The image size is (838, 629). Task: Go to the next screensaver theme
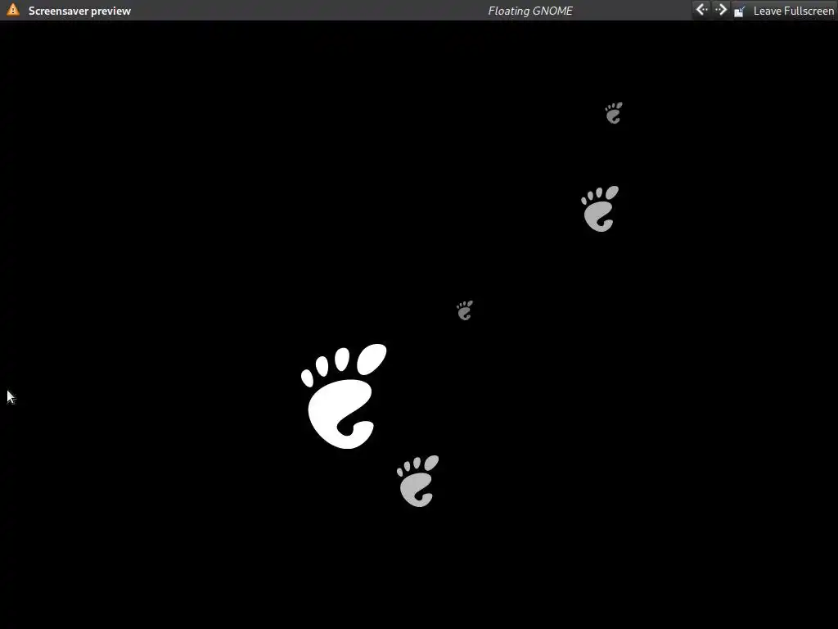click(x=720, y=10)
